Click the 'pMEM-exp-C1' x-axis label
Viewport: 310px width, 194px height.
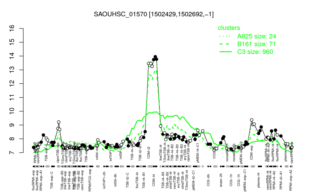tap(245, 180)
